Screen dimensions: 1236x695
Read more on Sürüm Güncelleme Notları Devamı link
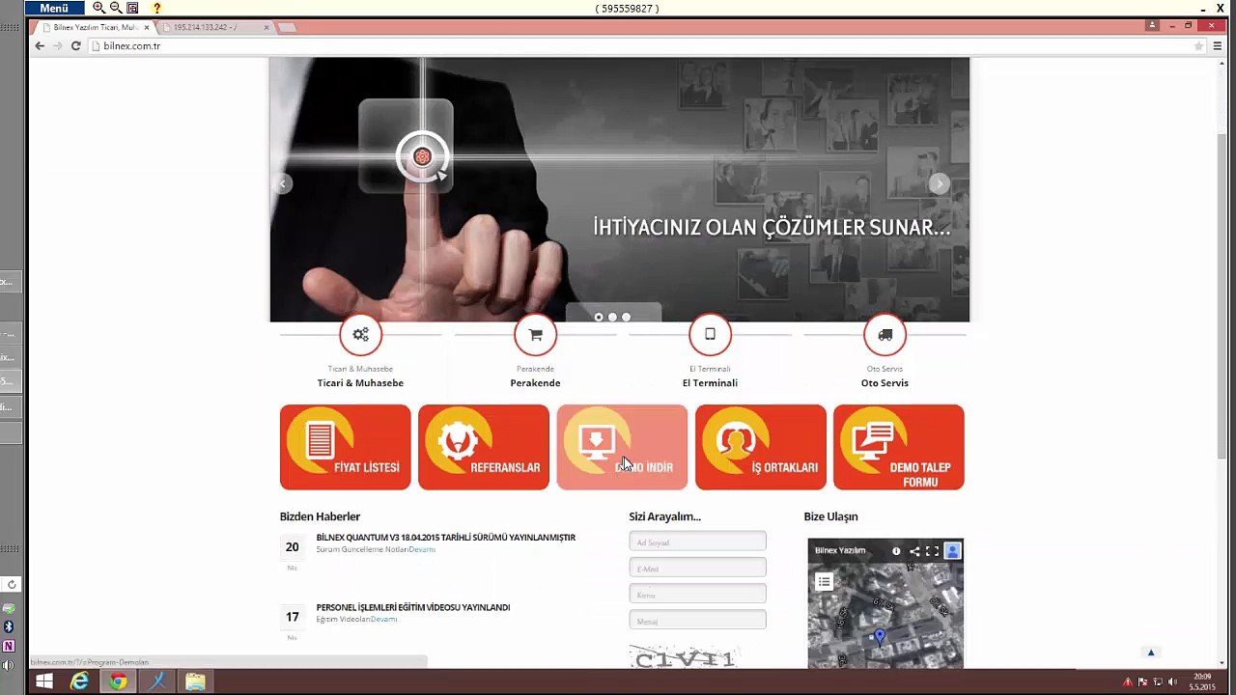pos(422,549)
